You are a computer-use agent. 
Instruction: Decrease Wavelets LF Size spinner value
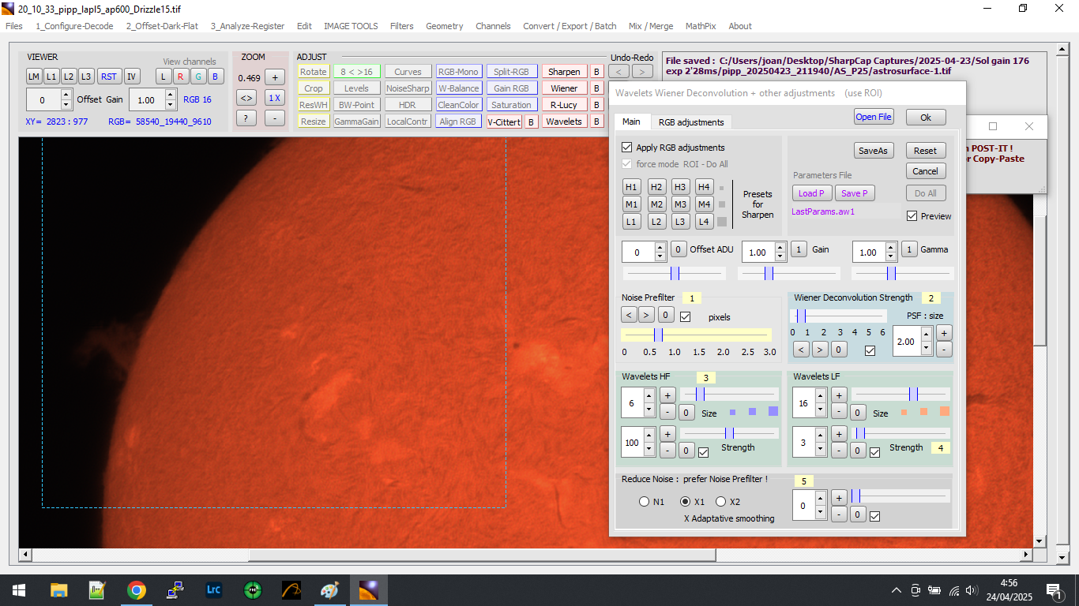click(820, 410)
